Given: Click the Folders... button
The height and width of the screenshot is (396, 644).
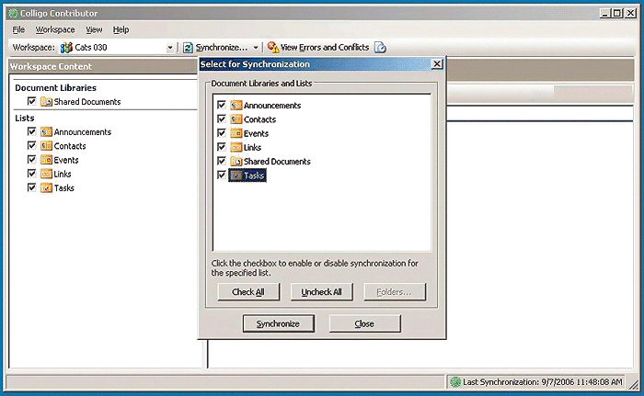Looking at the screenshot, I should pyautogui.click(x=395, y=292).
